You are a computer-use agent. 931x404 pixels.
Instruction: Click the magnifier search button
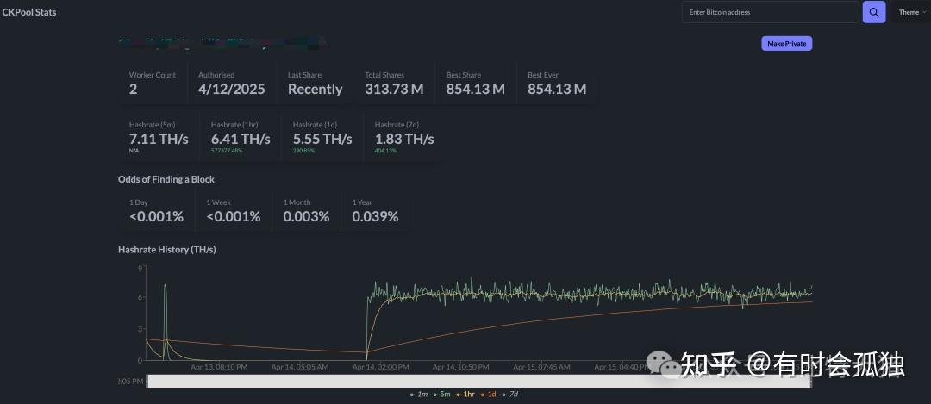click(873, 12)
